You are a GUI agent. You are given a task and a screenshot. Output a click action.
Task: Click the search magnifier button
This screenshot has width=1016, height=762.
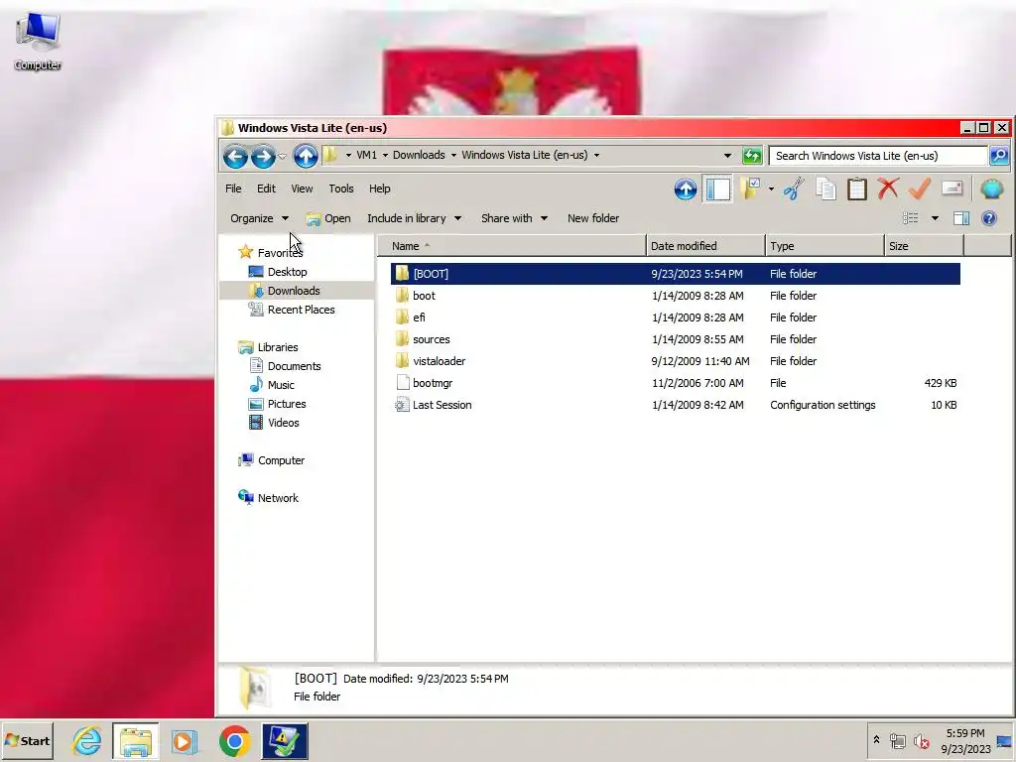[998, 156]
